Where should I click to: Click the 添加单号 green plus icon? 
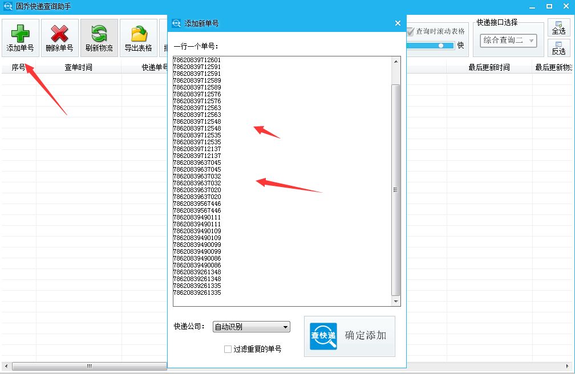(x=20, y=34)
